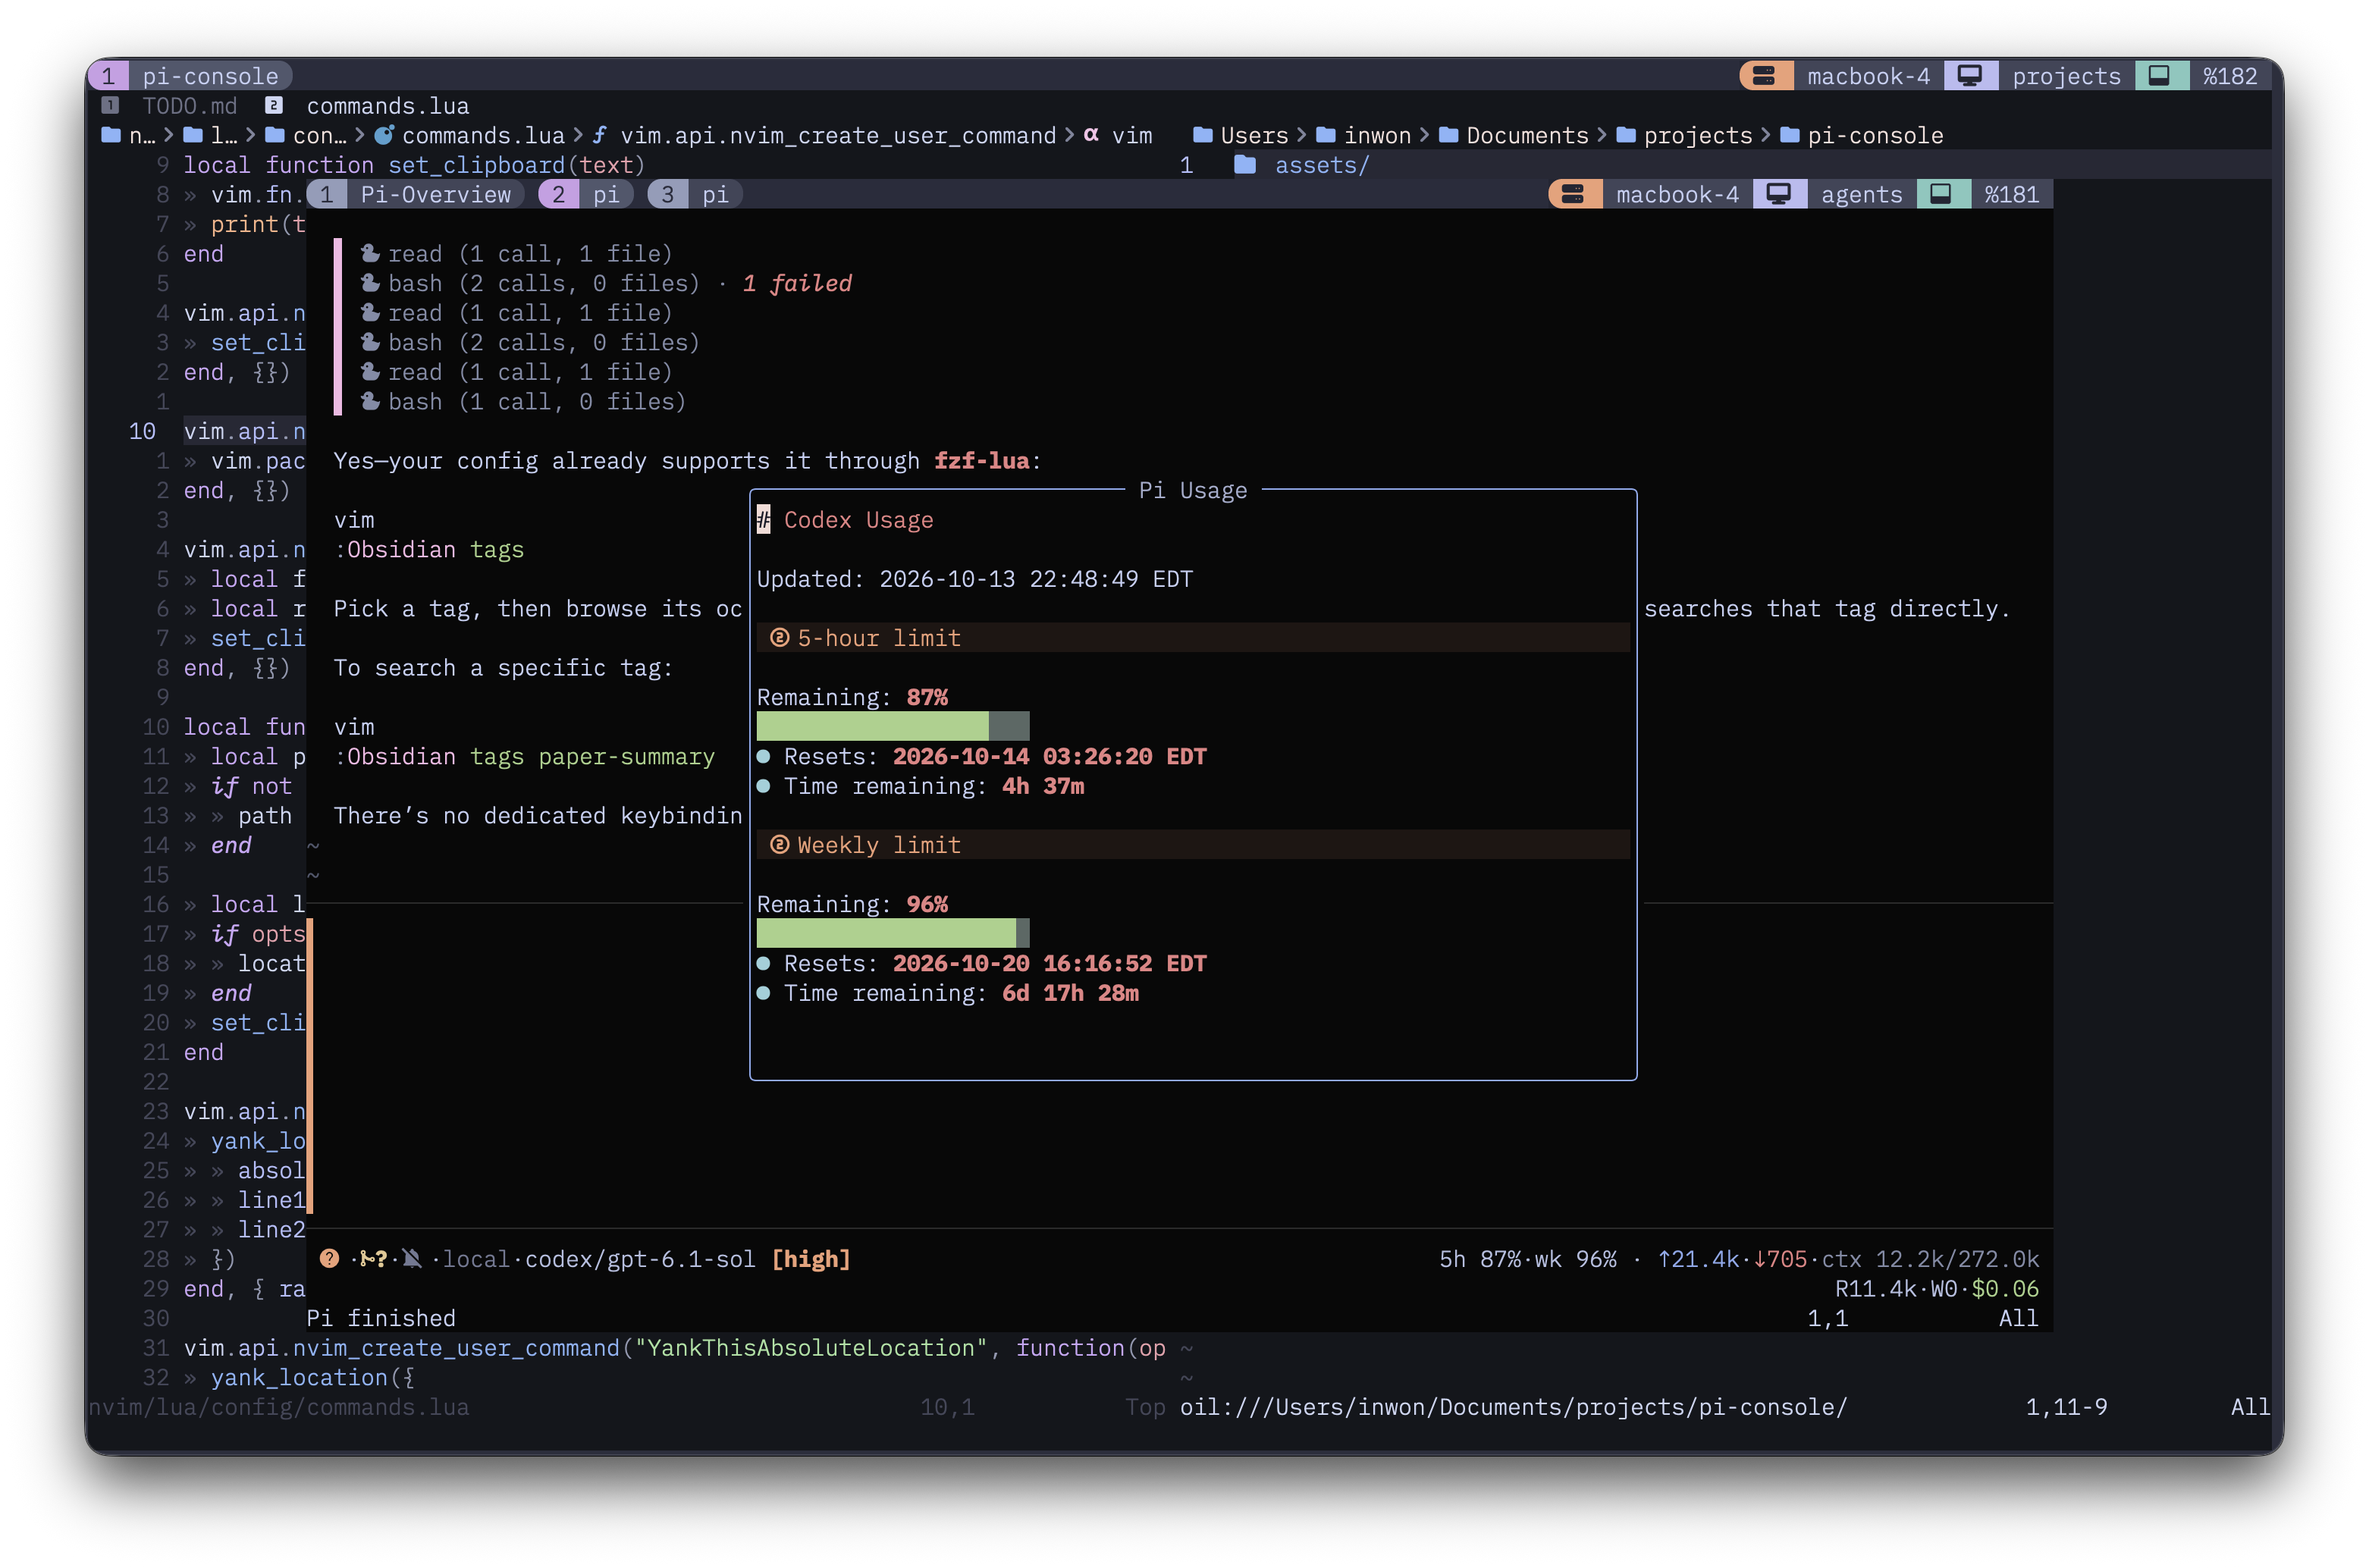Viewport: 2369px width, 1568px height.
Task: Click the orange question icon in Pi status line
Action: click(329, 1259)
